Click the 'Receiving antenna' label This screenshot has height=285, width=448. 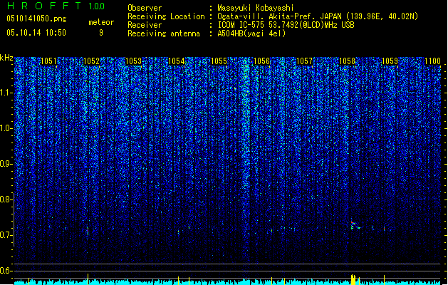point(164,33)
